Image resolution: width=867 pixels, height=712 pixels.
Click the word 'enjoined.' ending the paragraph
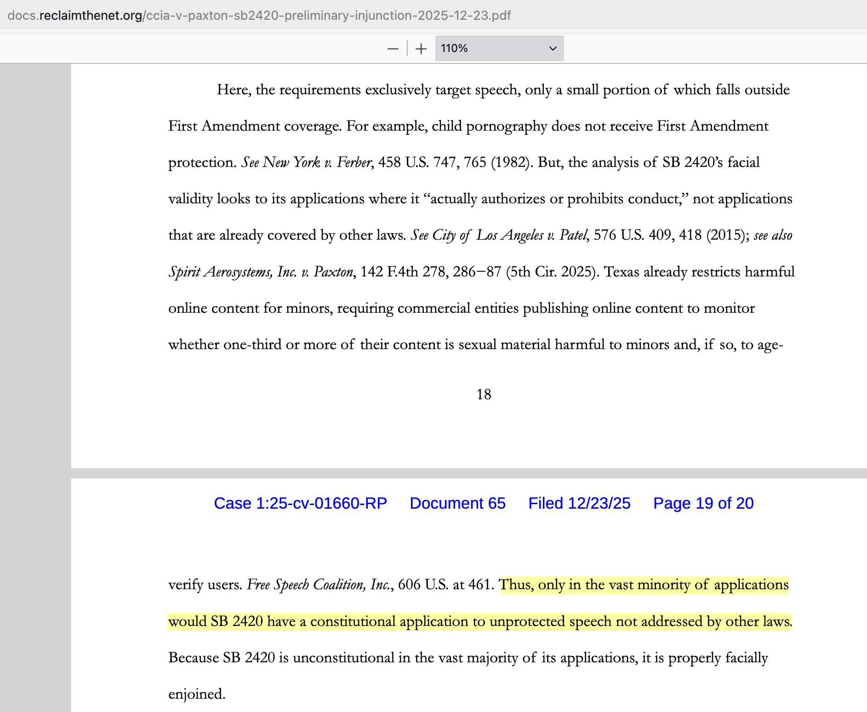tap(197, 694)
